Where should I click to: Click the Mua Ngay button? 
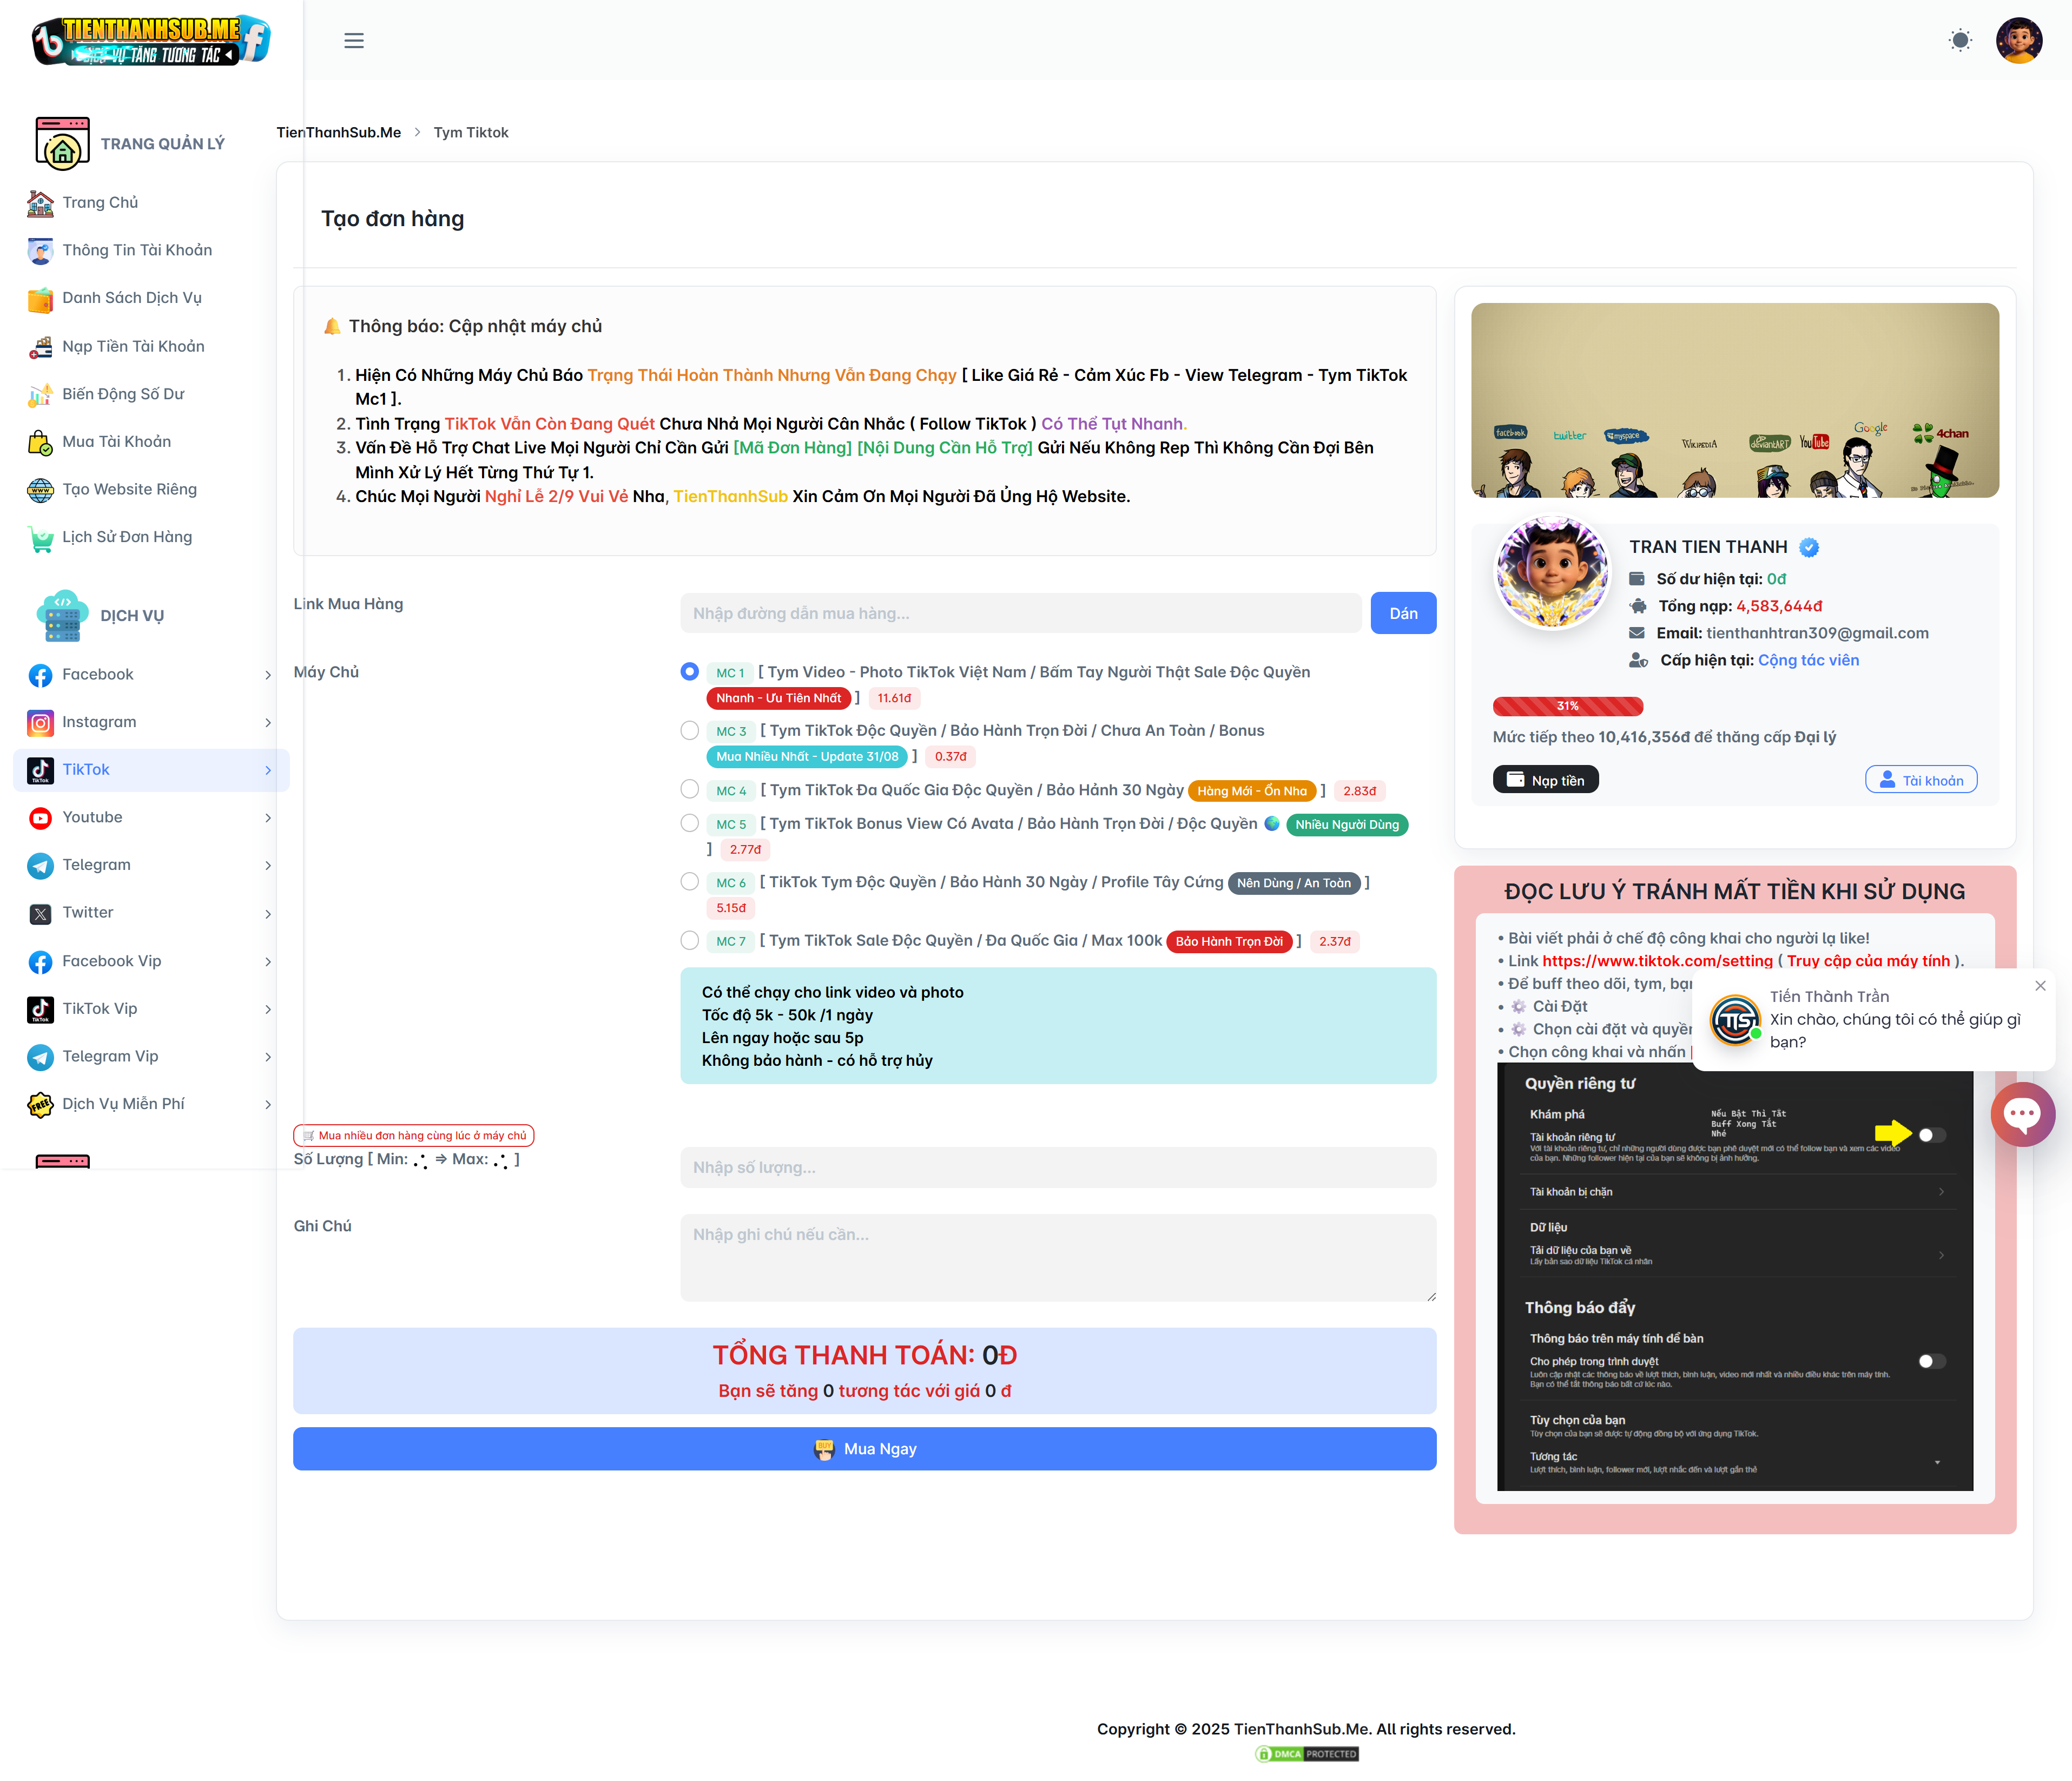[x=864, y=1449]
